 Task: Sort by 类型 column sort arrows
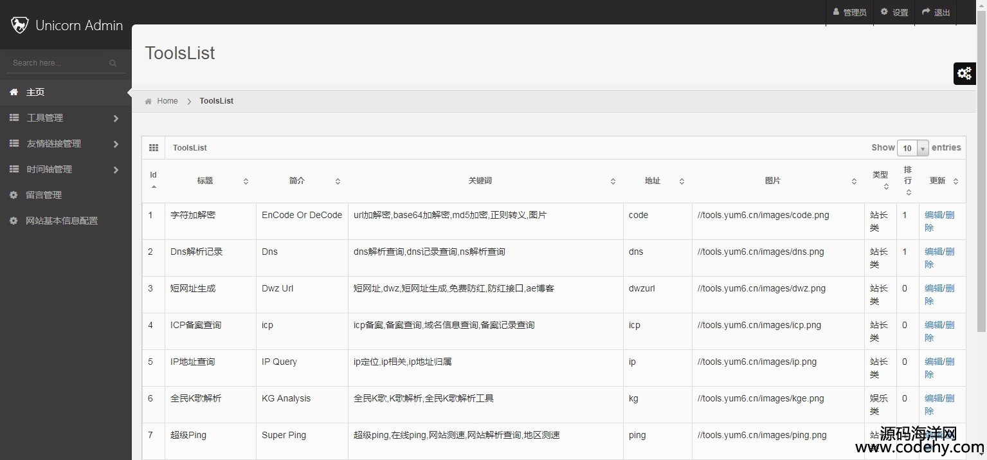(886, 187)
